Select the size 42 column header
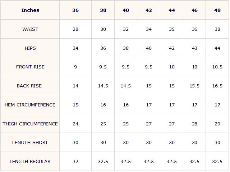This screenshot has height=172, width=230. click(148, 10)
